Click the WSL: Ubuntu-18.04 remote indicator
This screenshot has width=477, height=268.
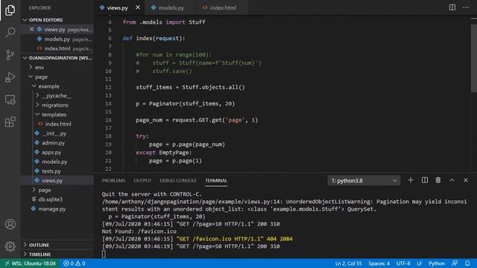[30, 264]
